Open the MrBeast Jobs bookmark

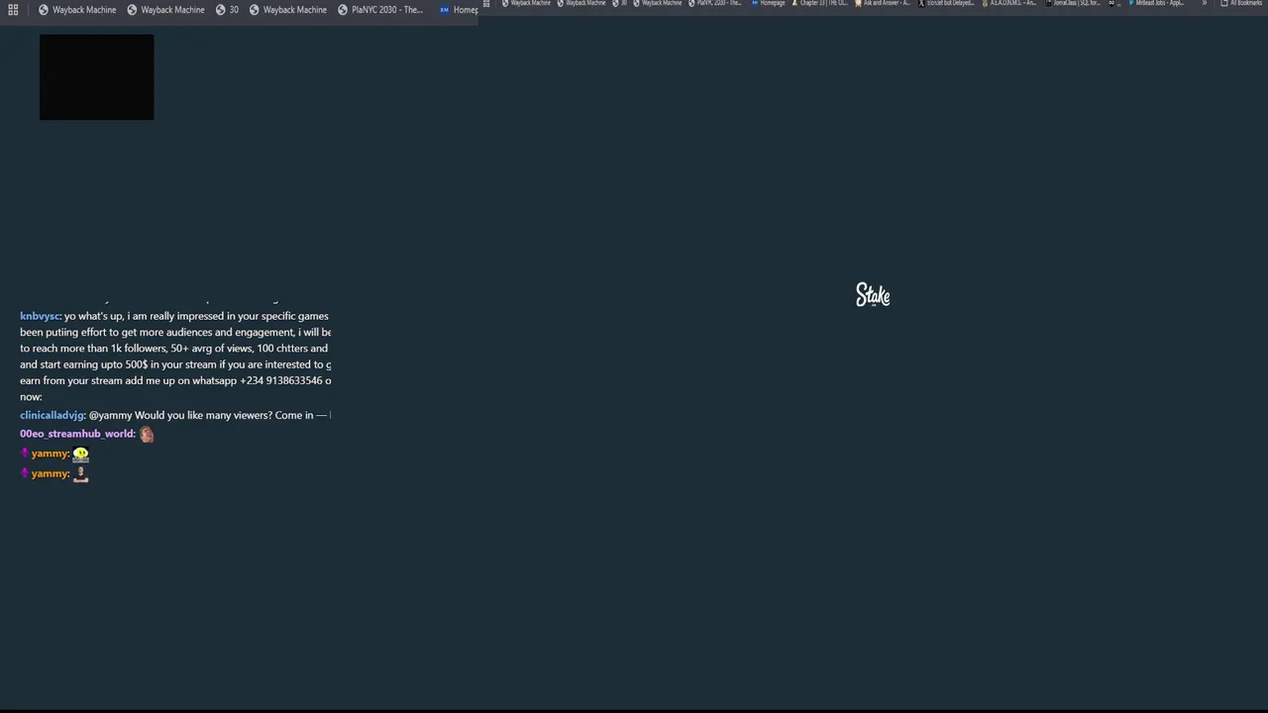(x=1155, y=3)
